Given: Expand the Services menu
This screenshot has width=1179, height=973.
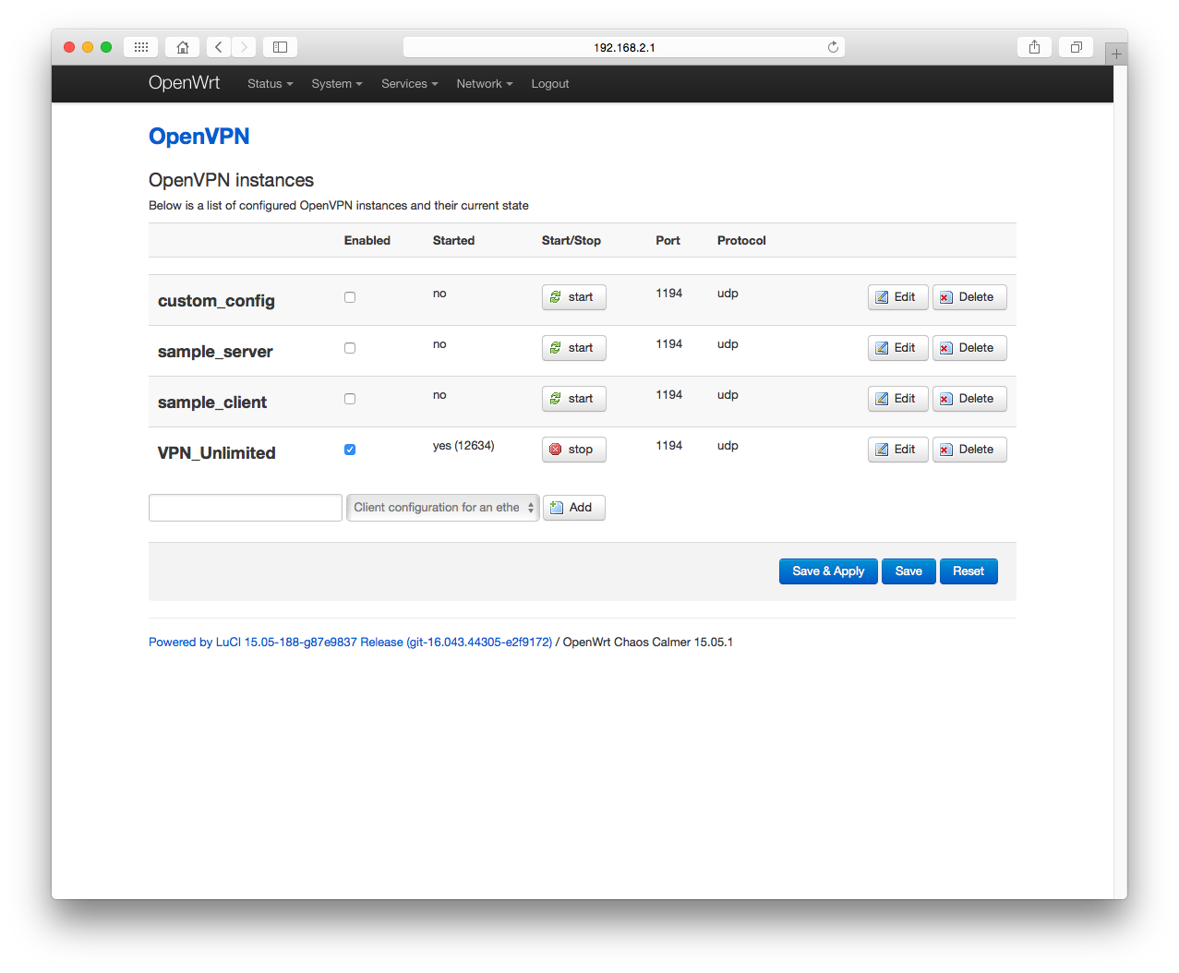Looking at the screenshot, I should click(410, 84).
